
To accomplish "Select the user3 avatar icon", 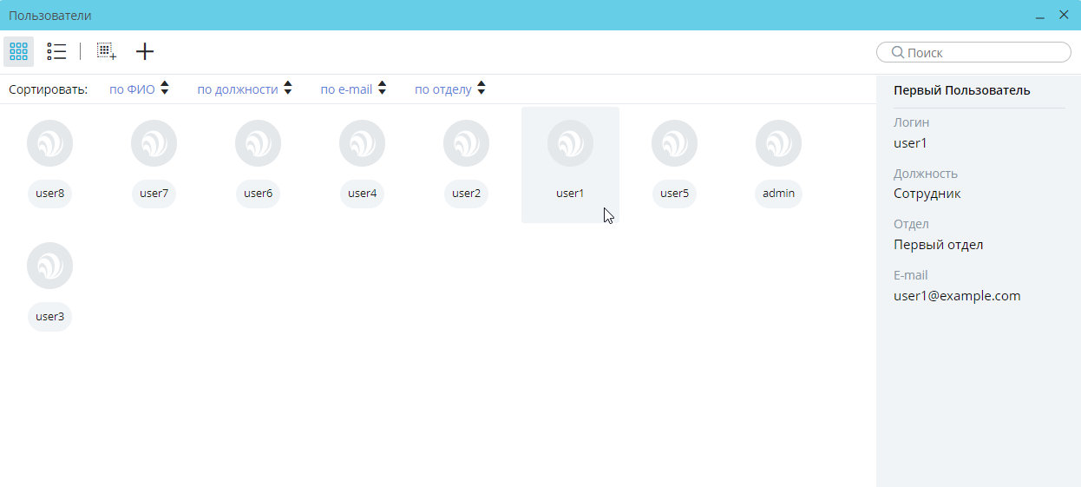I will click(x=50, y=266).
